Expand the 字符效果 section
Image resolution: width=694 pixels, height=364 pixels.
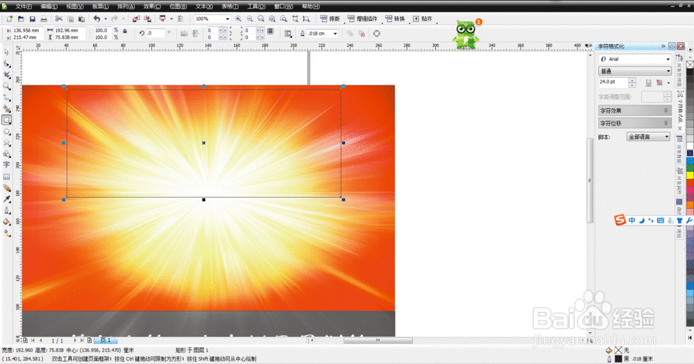[635, 110]
